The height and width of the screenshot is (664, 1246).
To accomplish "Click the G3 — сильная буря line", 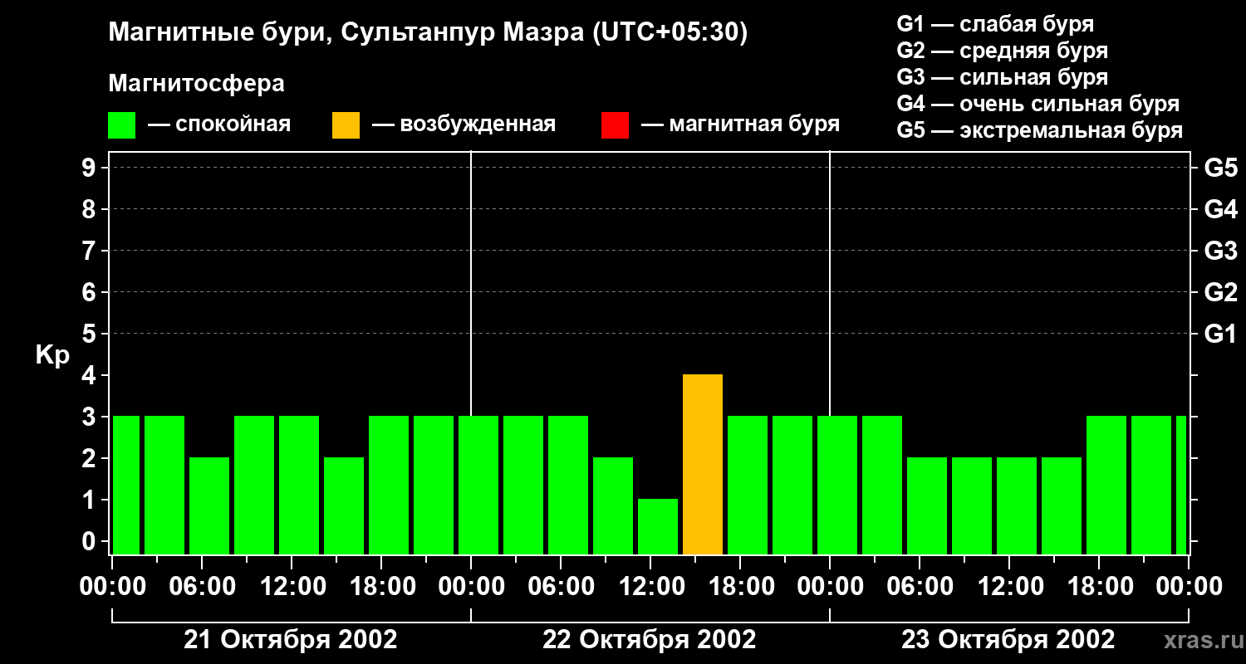I will [1002, 77].
